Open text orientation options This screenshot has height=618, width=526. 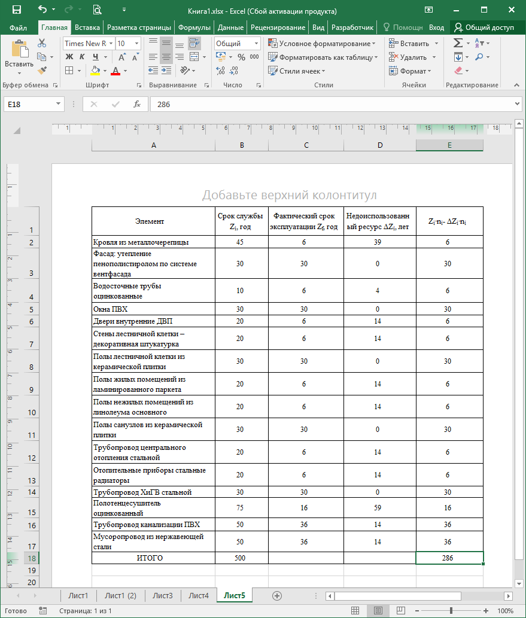pos(184,71)
